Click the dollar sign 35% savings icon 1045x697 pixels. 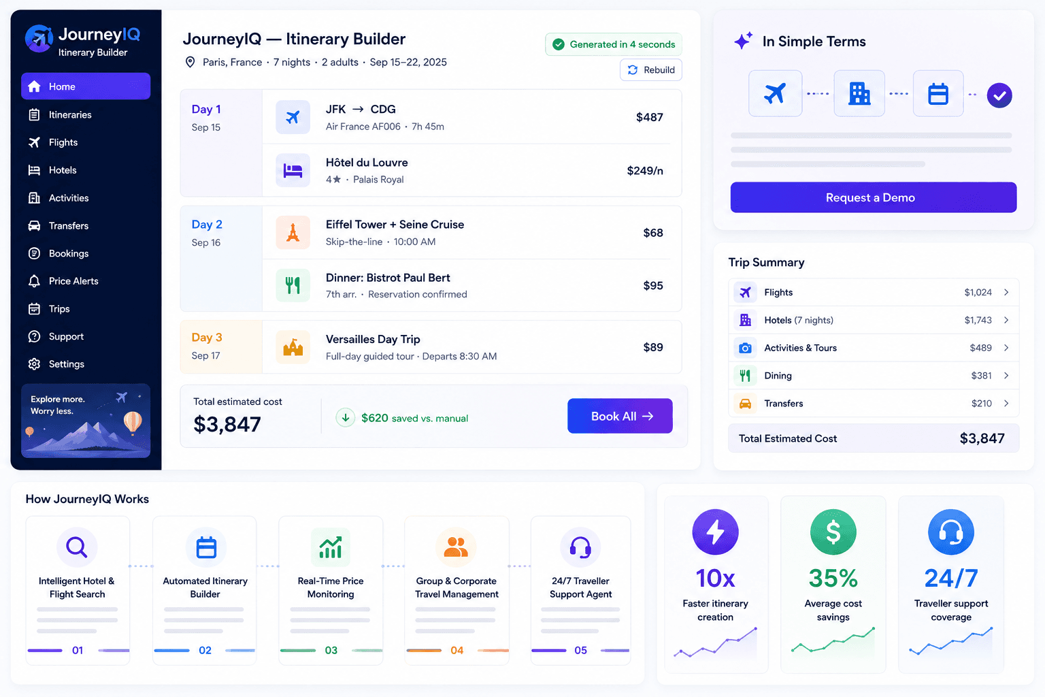833,532
